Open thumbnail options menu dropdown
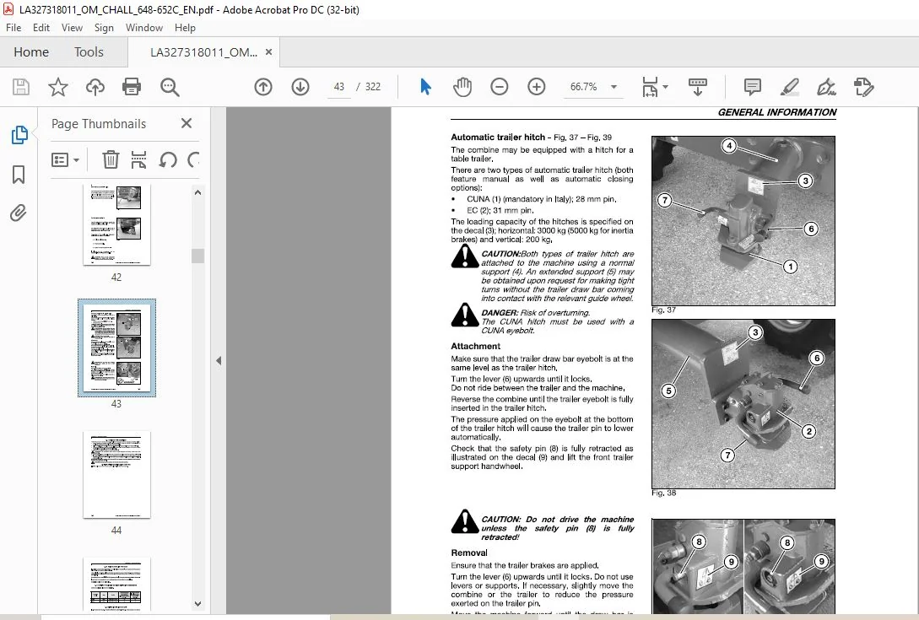 65,160
